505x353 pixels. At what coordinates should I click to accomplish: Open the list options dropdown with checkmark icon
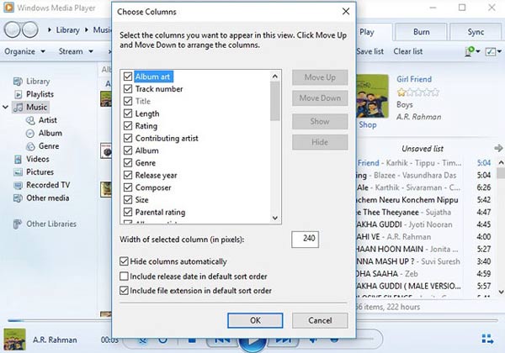point(493,51)
